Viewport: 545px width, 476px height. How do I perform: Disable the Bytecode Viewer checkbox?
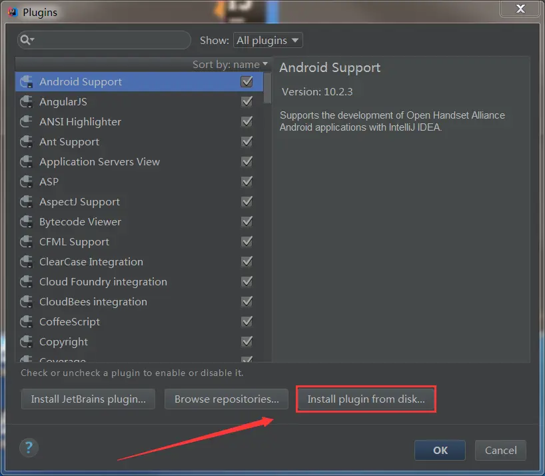coord(247,221)
